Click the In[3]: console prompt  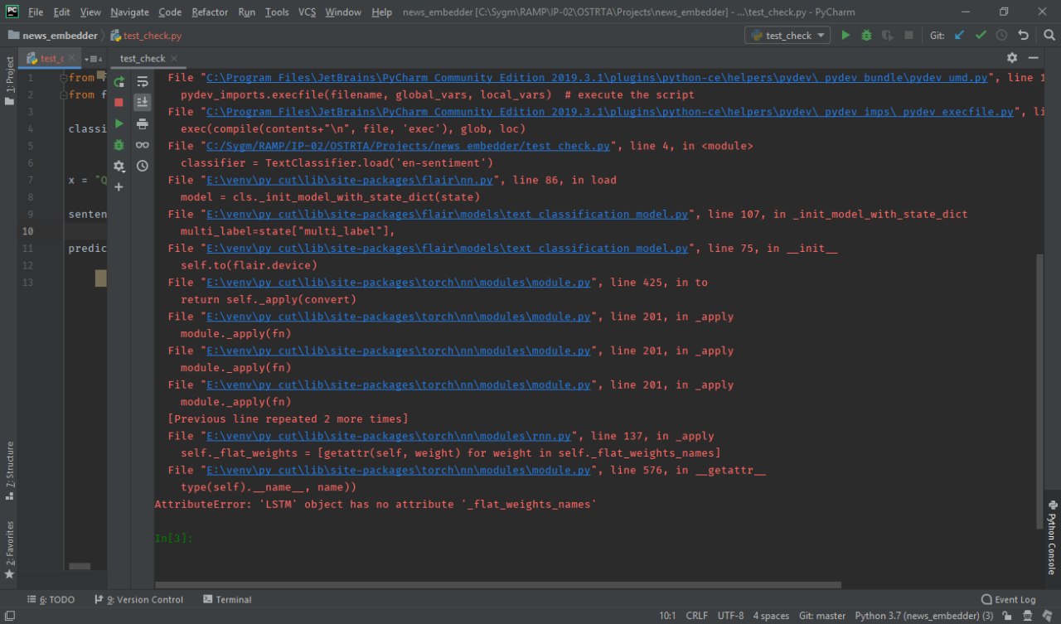pyautogui.click(x=173, y=538)
